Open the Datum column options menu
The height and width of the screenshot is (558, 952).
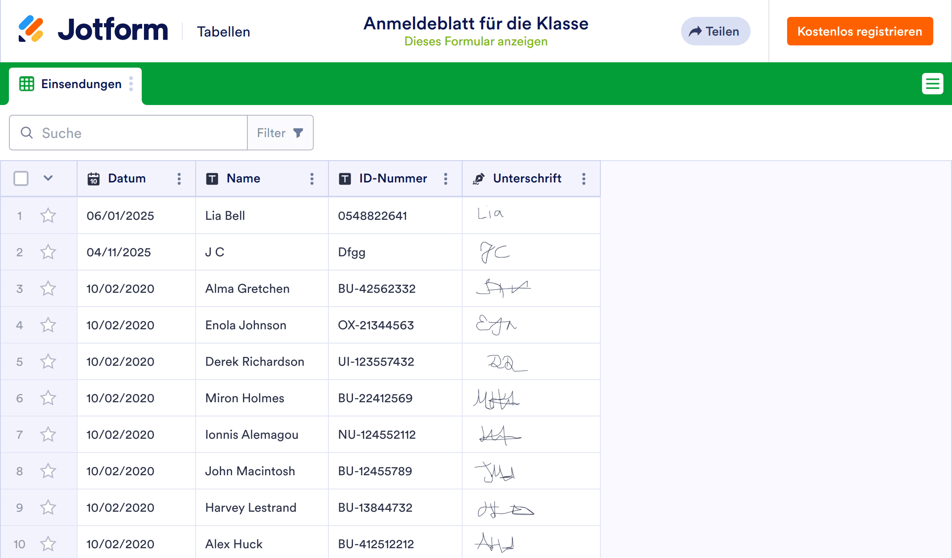click(x=179, y=178)
